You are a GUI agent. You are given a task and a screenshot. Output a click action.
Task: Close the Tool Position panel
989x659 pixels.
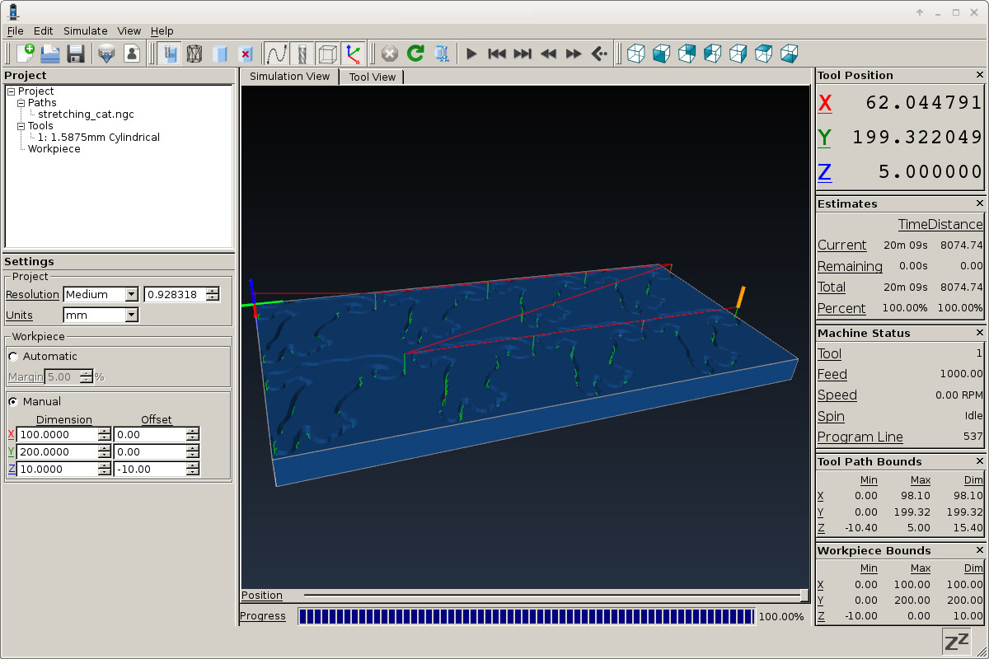979,75
